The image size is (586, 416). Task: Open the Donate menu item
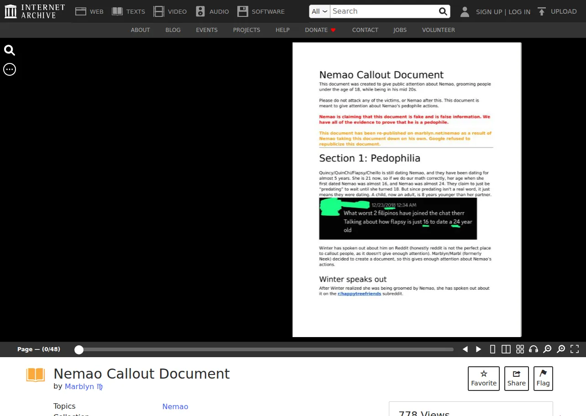pos(320,30)
